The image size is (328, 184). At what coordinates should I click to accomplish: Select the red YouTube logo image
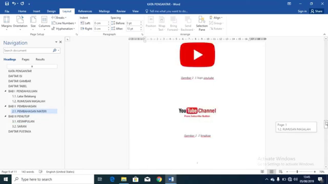(197, 55)
